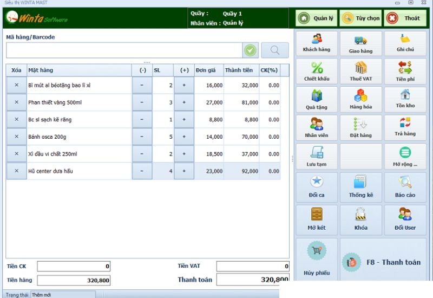Open the Quản lý management button

coord(316,18)
